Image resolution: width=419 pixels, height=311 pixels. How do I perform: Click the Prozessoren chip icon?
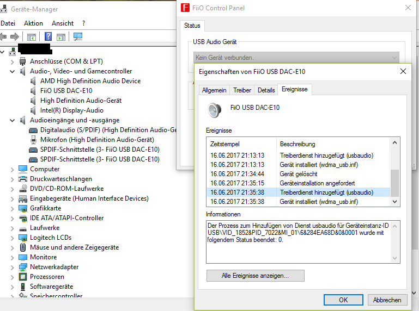coord(23,277)
